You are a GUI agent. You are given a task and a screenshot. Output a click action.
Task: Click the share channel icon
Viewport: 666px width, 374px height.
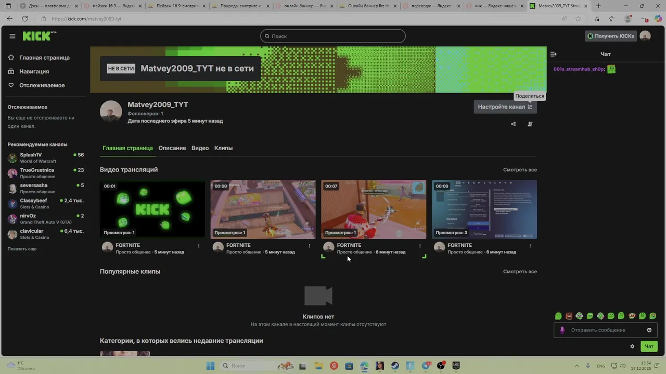click(x=514, y=124)
